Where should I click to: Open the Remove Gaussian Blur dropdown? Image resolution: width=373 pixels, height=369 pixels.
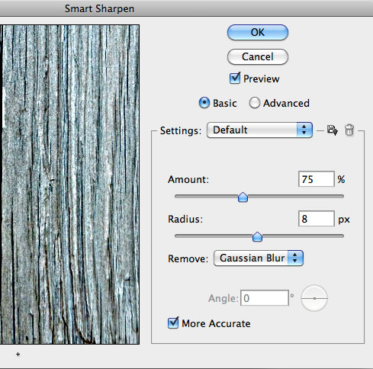[x=259, y=258]
